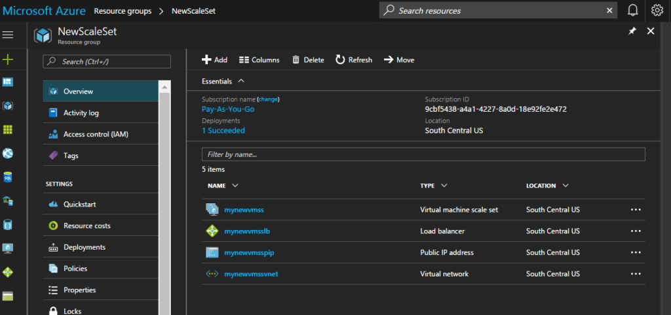Click the green plus New resource icon
Image resolution: width=671 pixels, height=315 pixels.
8,59
